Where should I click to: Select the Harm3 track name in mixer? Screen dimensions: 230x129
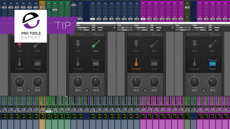coord(225,111)
